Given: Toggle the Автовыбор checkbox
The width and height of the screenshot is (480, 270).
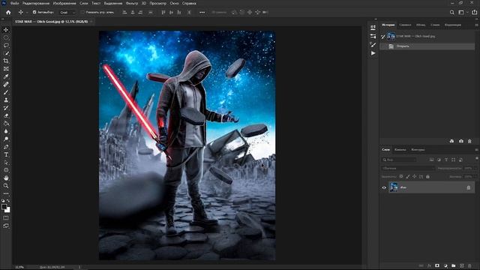Looking at the screenshot, I should click(x=34, y=12).
